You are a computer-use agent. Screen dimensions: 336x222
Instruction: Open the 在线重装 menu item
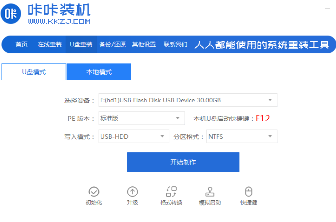[50, 45]
